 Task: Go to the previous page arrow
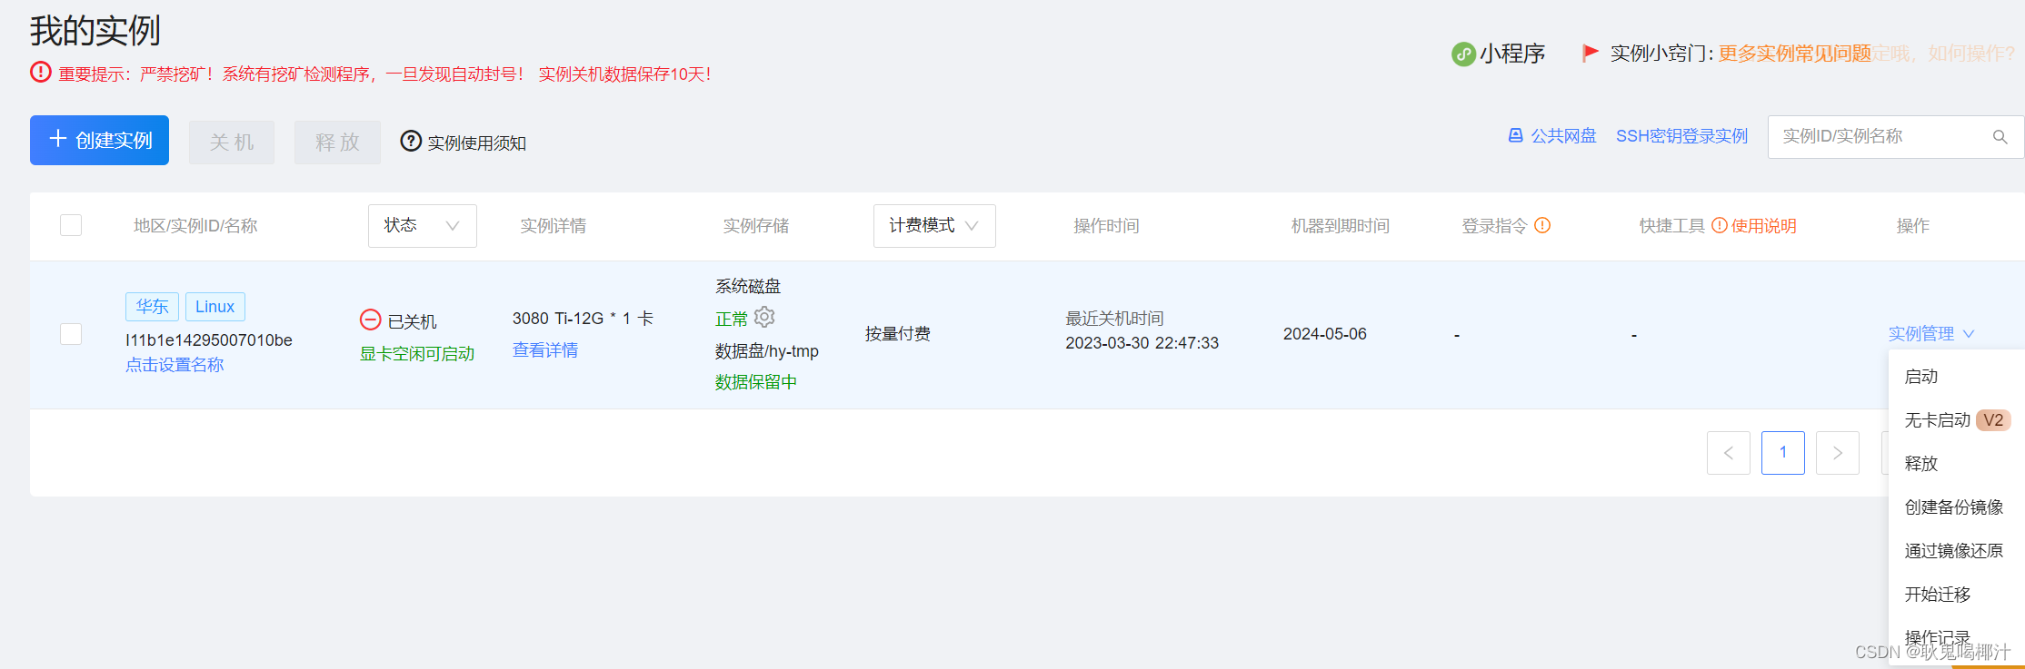[x=1729, y=453]
